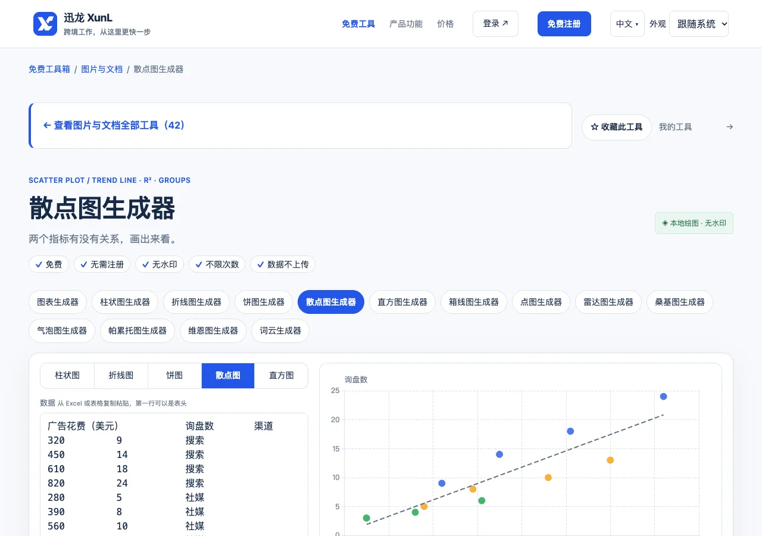Open the 跟随系统 appearance dropdown
The image size is (762, 536).
[x=699, y=24]
